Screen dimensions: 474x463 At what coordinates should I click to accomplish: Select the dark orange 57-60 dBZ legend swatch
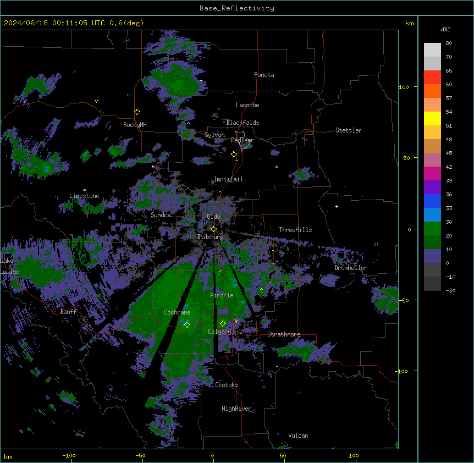[x=432, y=91]
